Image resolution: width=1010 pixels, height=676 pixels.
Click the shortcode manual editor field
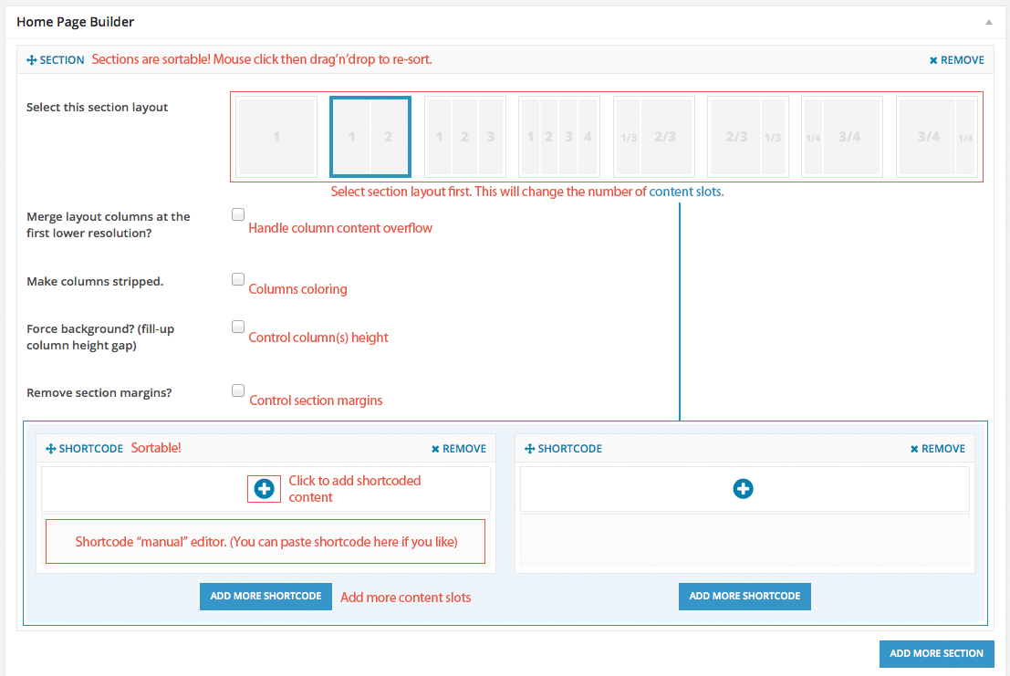coord(266,541)
